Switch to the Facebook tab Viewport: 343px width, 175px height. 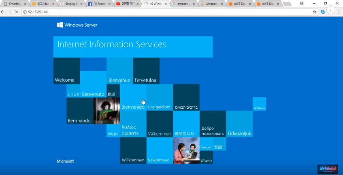(x=99, y=4)
